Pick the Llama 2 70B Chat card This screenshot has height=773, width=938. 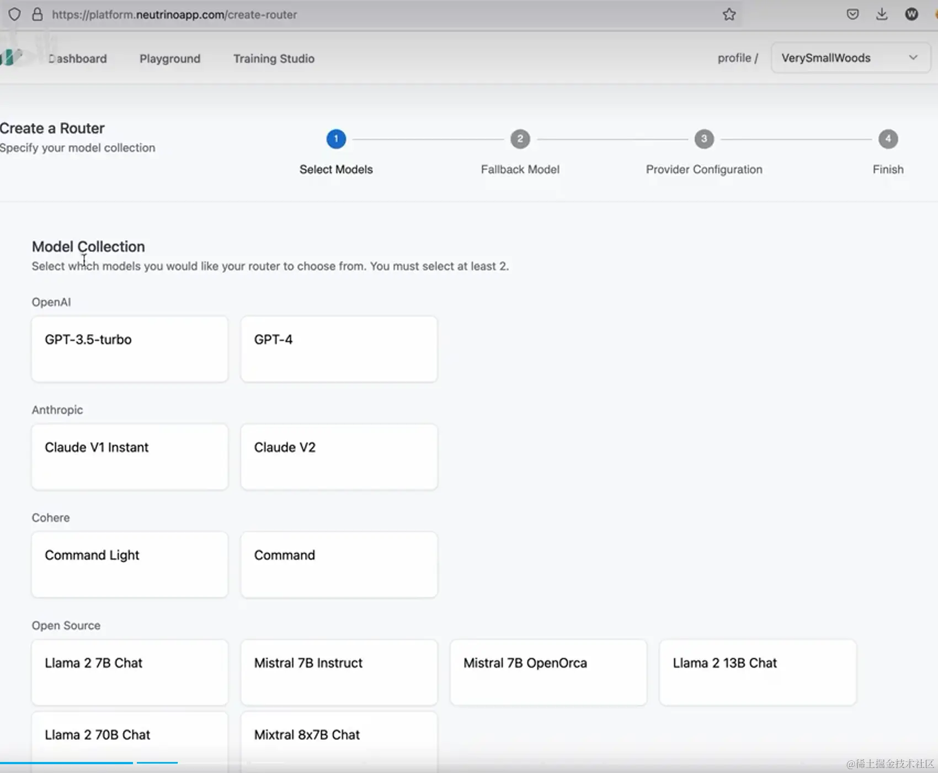[x=130, y=742]
